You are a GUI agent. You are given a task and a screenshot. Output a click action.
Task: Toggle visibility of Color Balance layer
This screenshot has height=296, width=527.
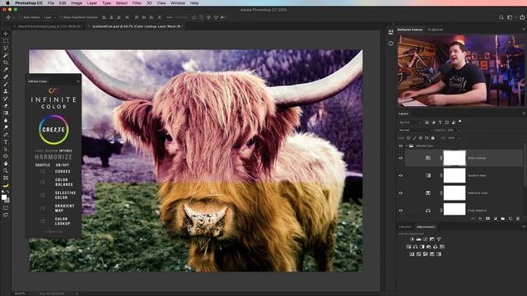[401, 210]
